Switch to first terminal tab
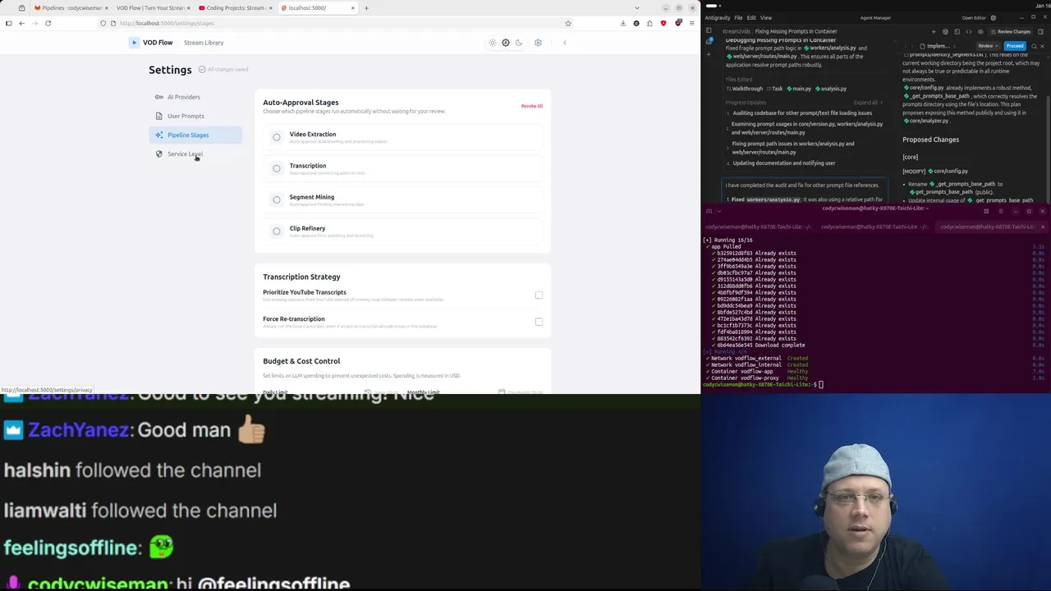Screen dimensions: 1051x591 tap(759, 227)
